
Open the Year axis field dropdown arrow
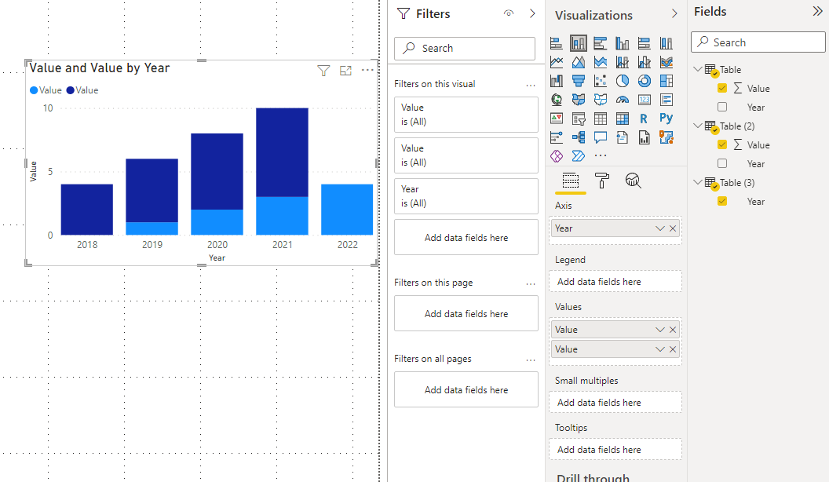click(x=659, y=228)
